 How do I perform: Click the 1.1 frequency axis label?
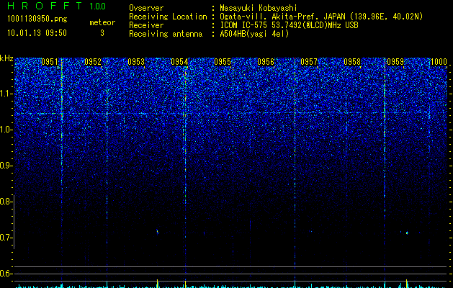[x=6, y=94]
